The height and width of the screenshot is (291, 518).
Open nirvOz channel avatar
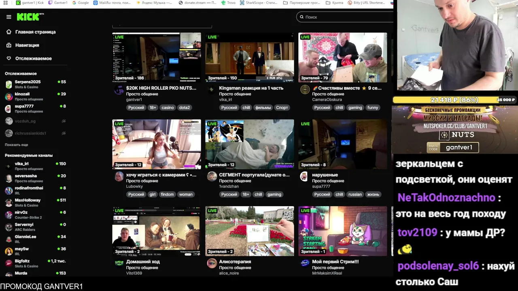[8, 215]
